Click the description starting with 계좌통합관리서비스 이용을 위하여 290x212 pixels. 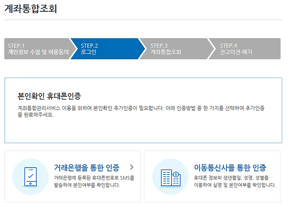coord(141,111)
